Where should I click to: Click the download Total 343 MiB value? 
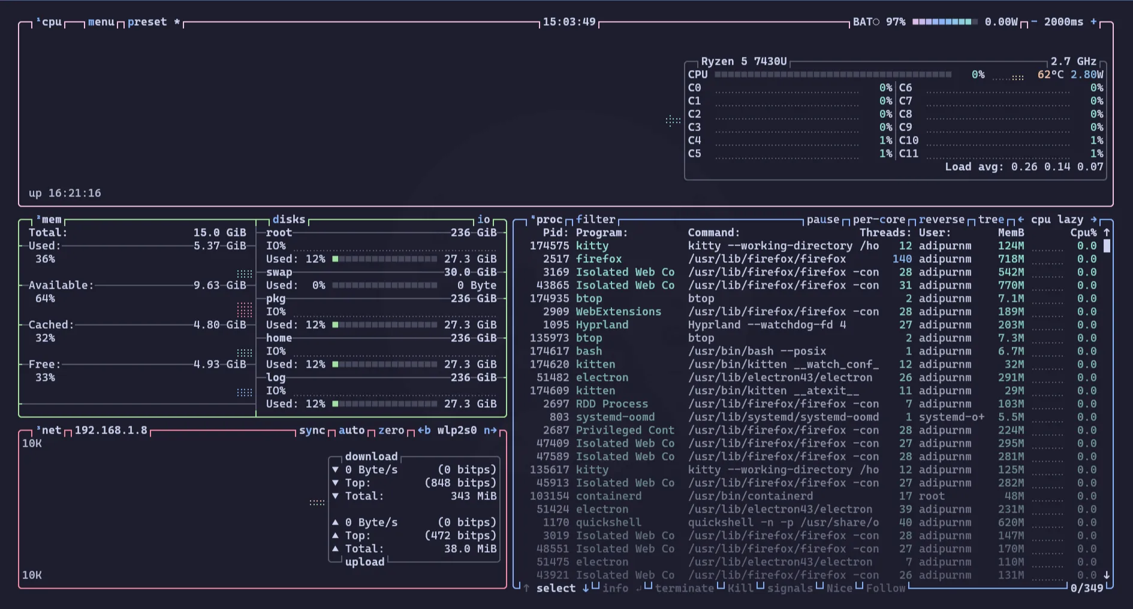click(474, 496)
